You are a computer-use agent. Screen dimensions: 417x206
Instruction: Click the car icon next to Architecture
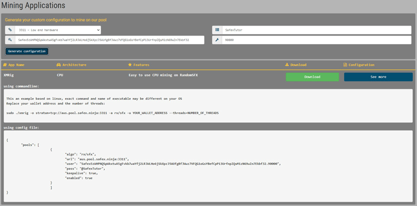coord(59,65)
